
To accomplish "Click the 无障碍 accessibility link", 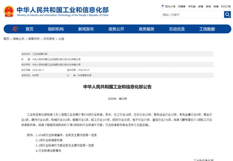I will coord(181,6).
